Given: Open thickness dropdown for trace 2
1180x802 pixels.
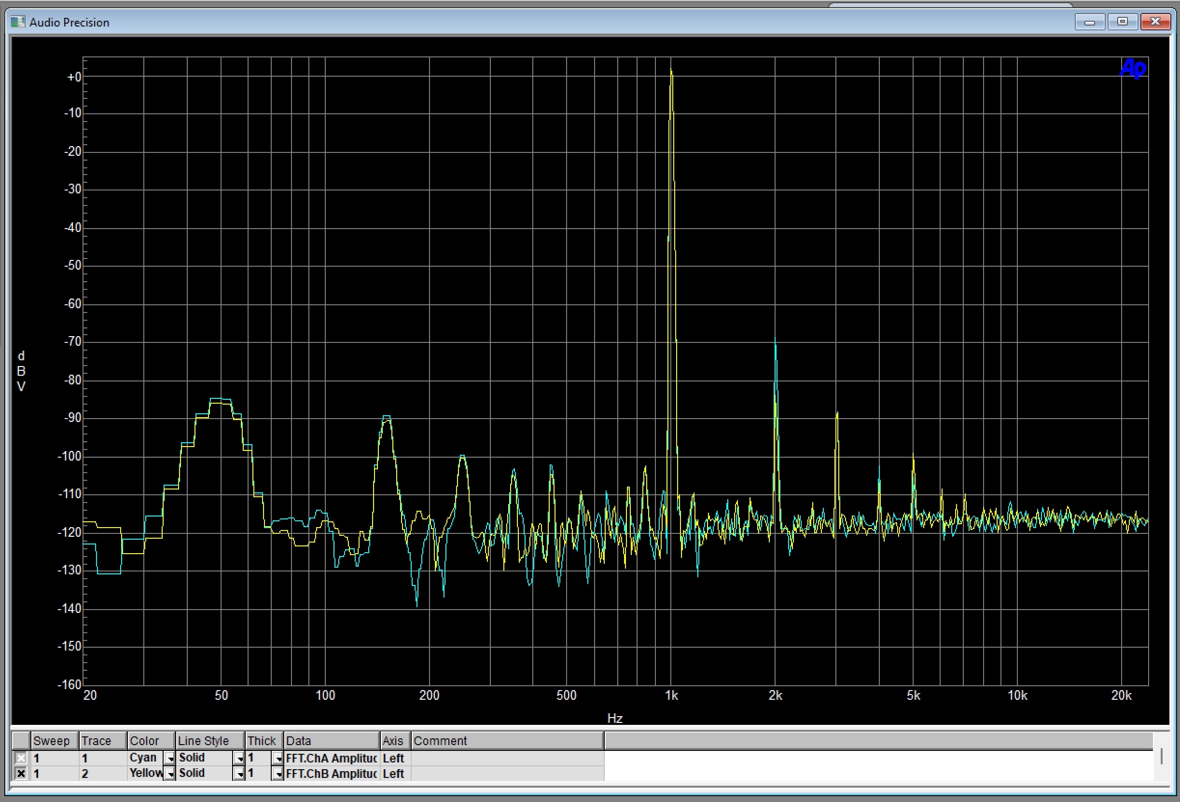Looking at the screenshot, I should pyautogui.click(x=278, y=774).
